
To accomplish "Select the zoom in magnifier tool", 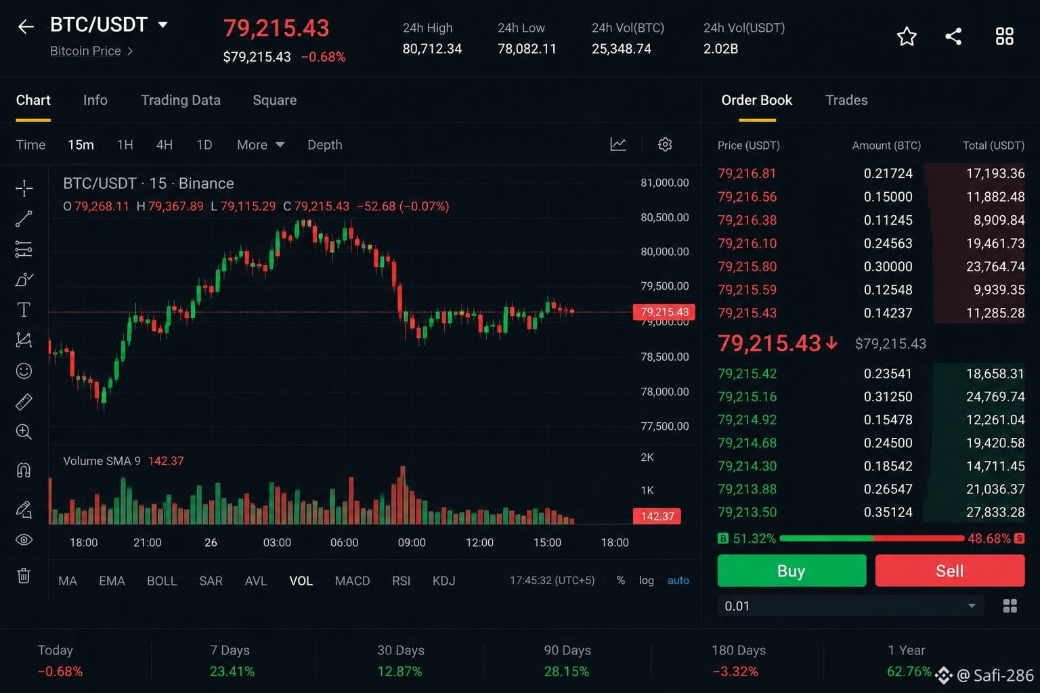I will [24, 432].
